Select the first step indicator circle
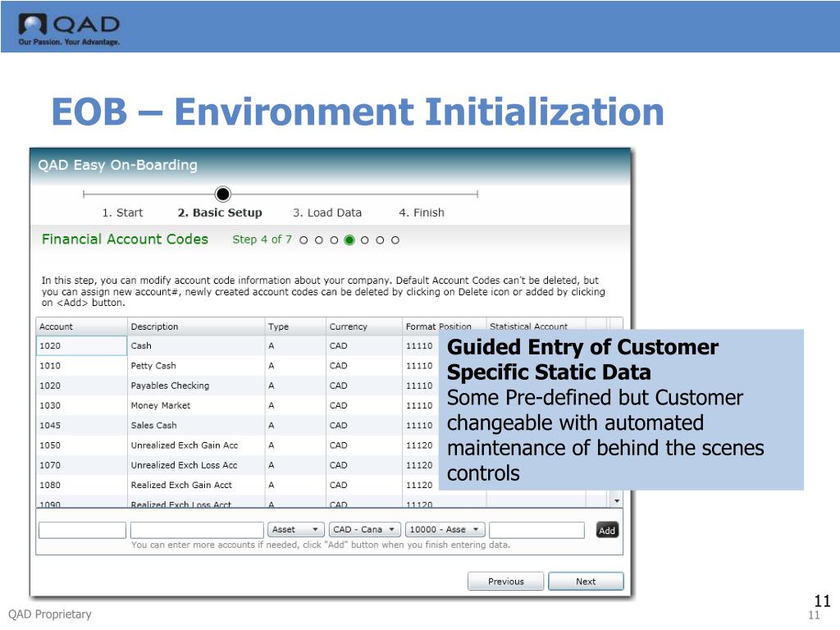Image resolution: width=840 pixels, height=630 pixels. pos(304,240)
